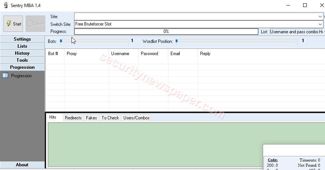Click the Sentry MBA app icon in title bar
The height and width of the screenshot is (170, 325).
tap(6, 5)
